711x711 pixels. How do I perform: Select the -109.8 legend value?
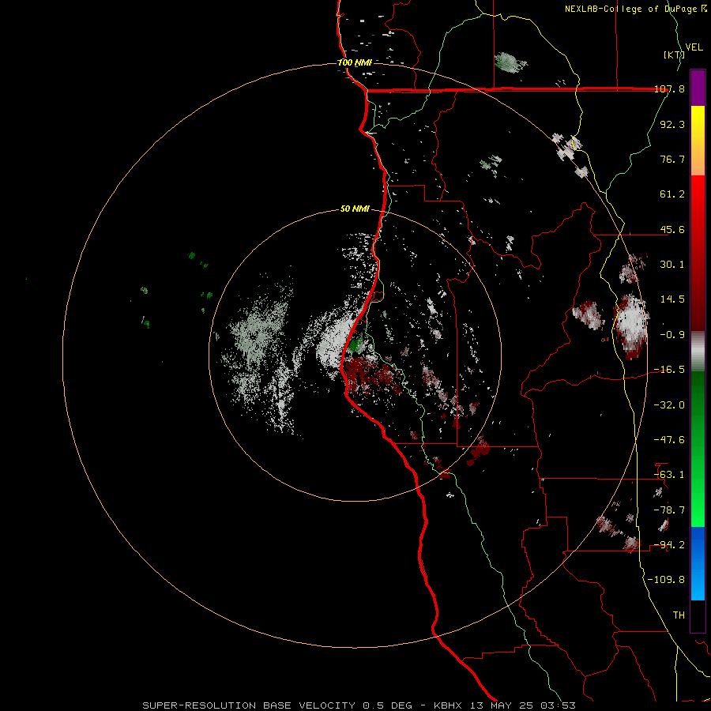click(666, 580)
